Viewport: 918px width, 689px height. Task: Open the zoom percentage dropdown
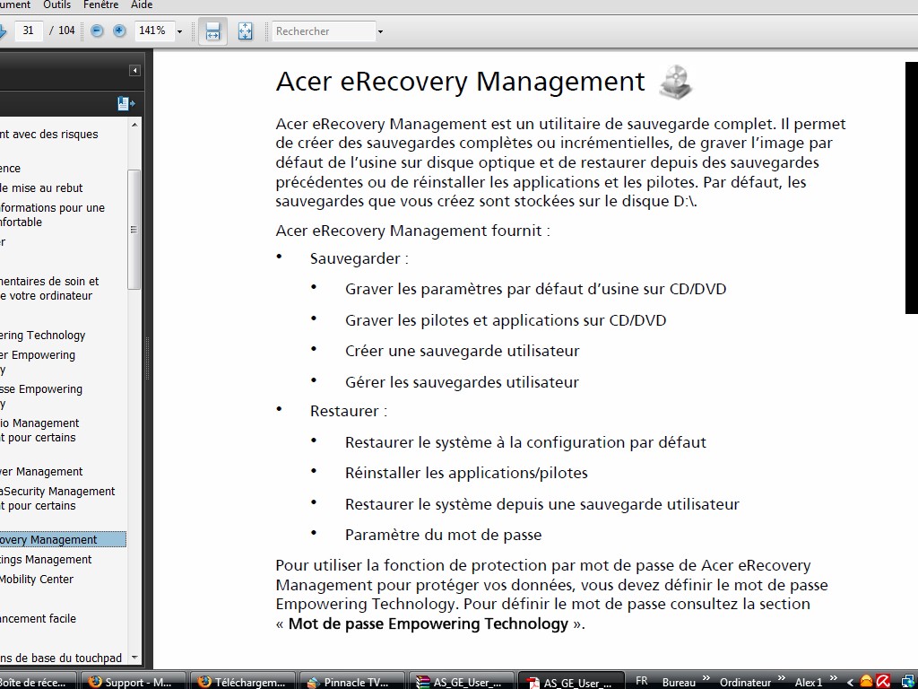coord(179,31)
